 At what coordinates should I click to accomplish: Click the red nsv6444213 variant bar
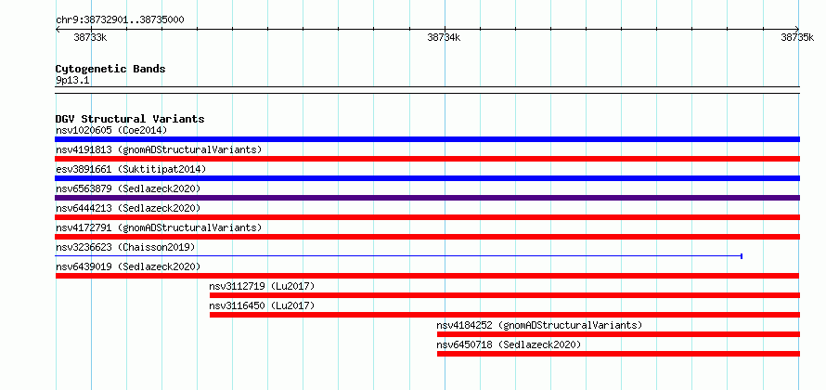tap(427, 217)
